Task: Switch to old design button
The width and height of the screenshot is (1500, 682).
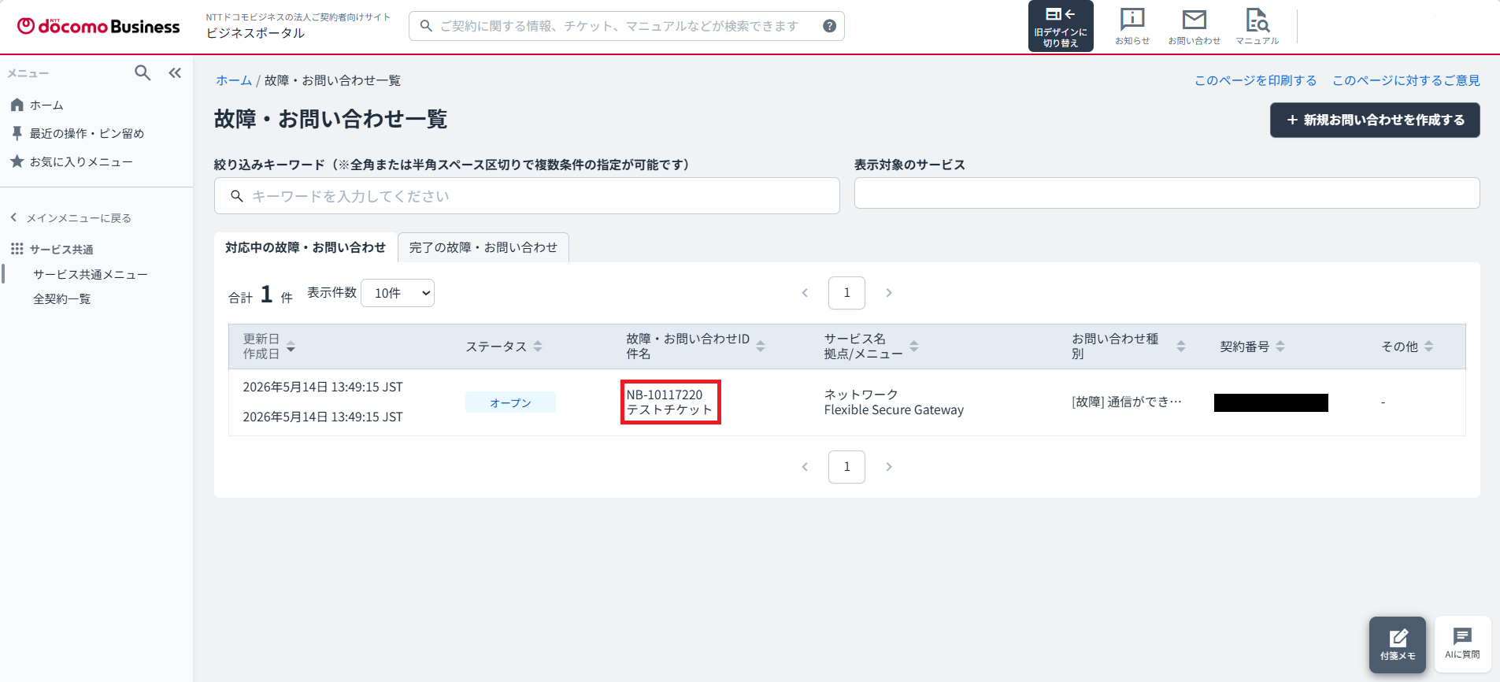Action: tap(1061, 26)
